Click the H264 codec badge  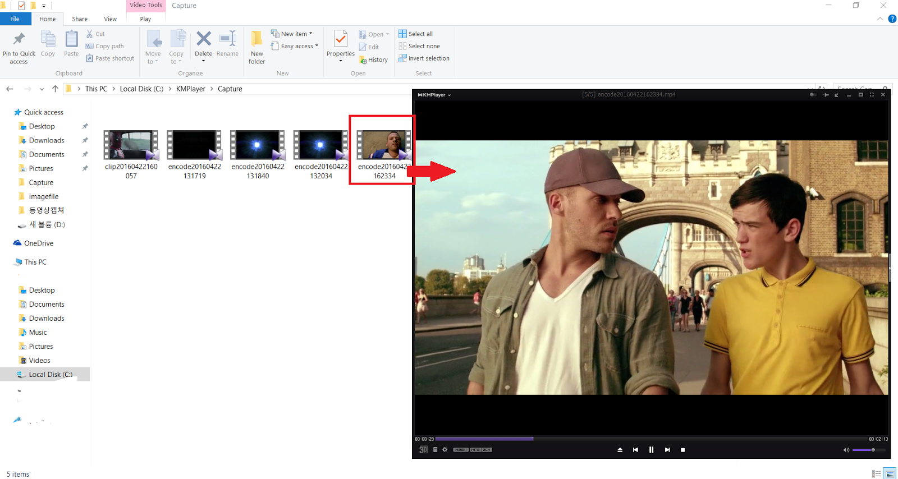pyautogui.click(x=461, y=450)
